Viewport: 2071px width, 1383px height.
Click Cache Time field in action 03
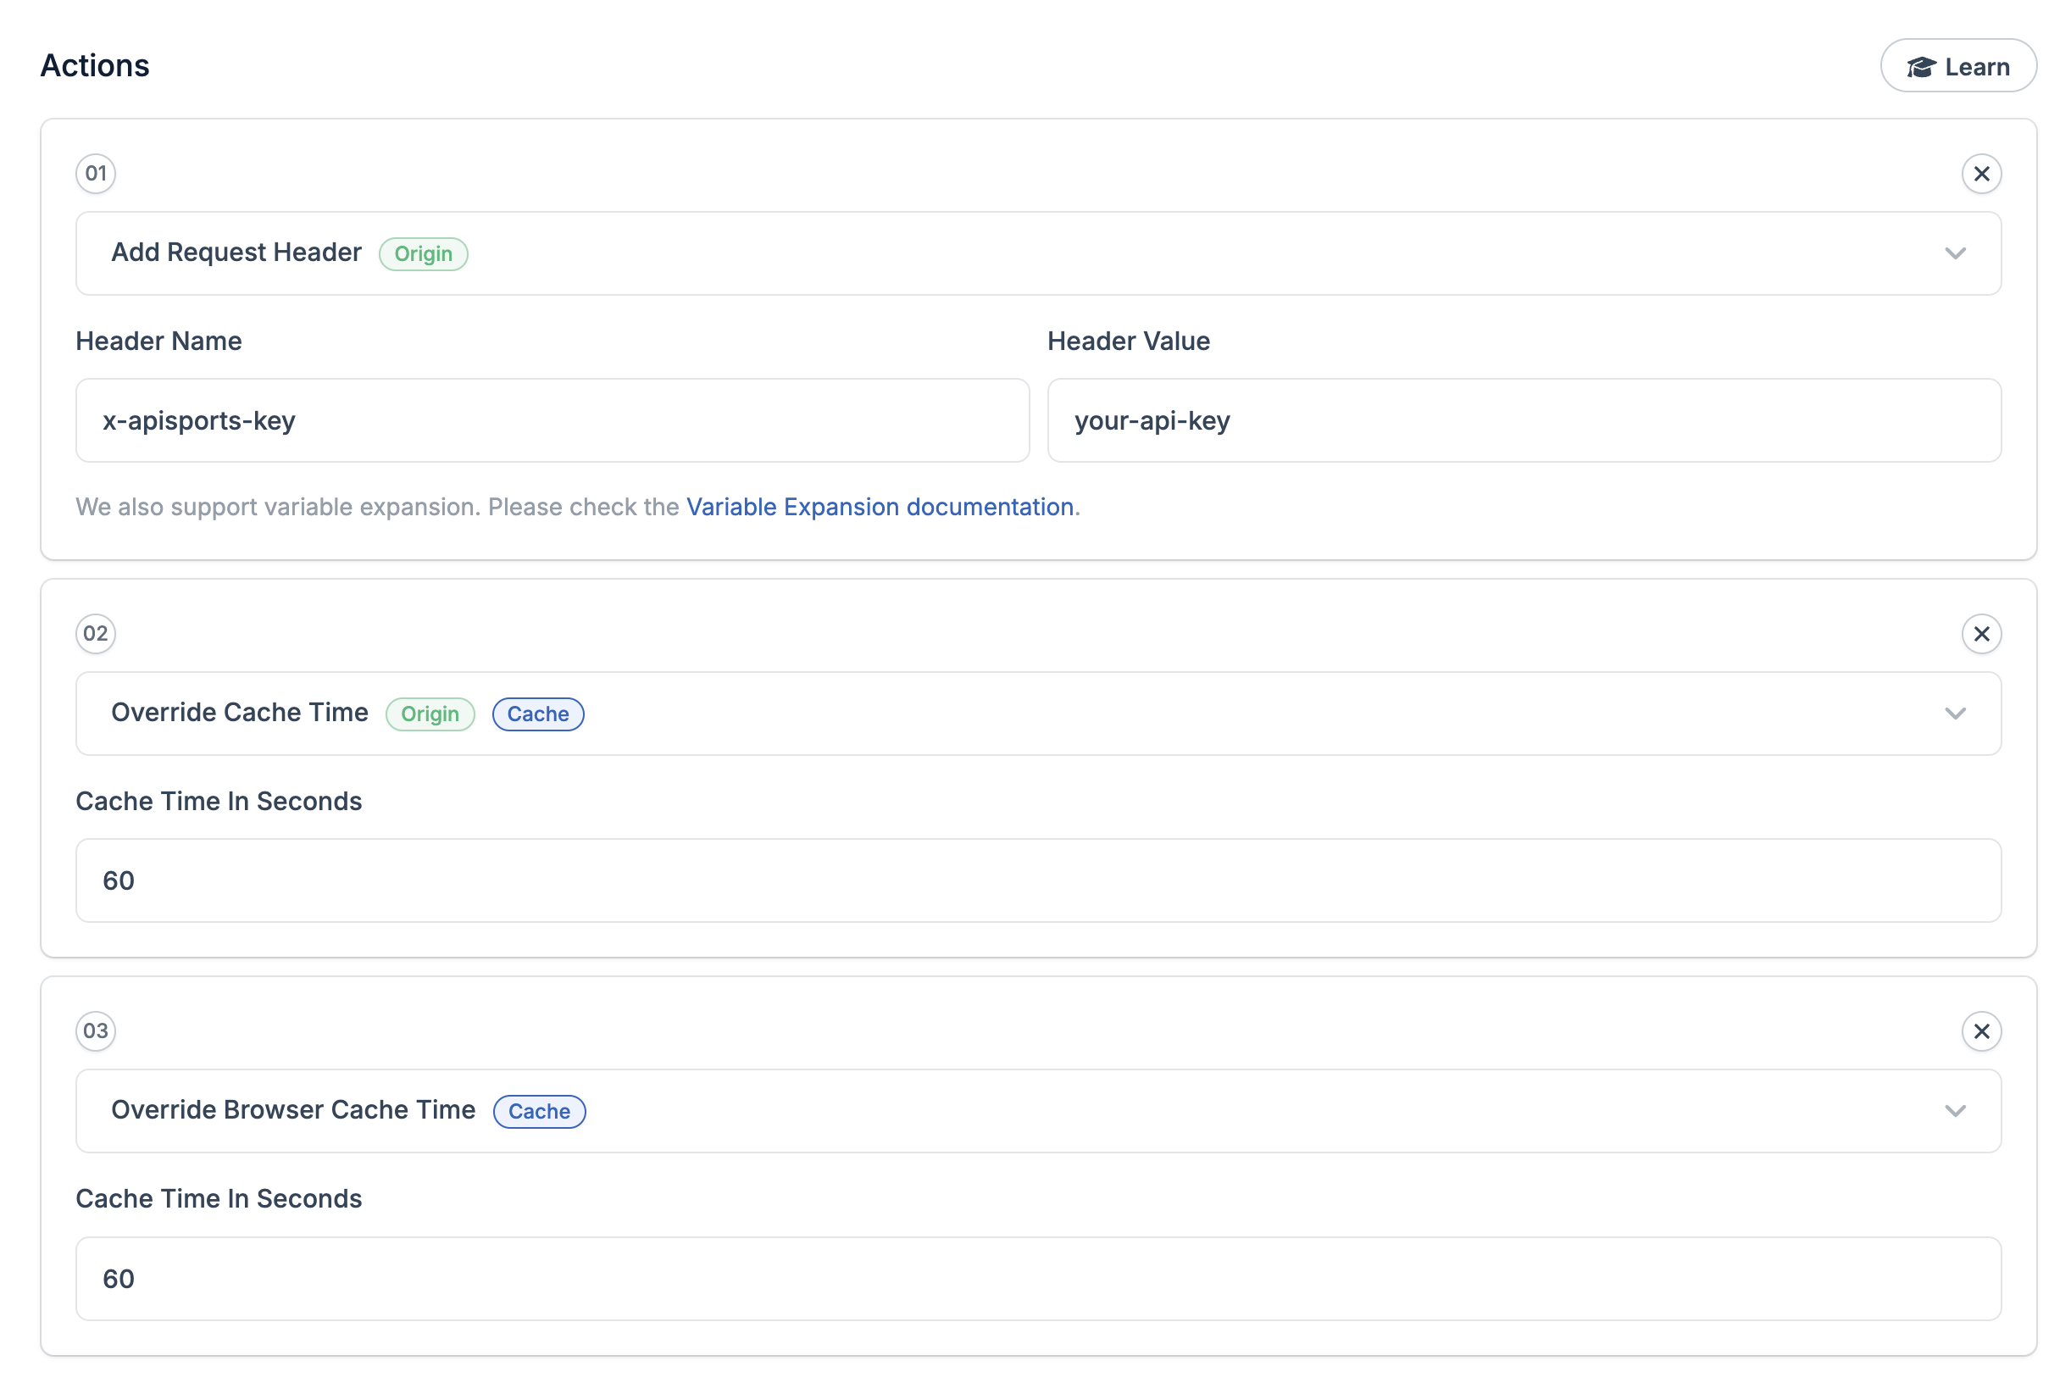pos(1038,1279)
